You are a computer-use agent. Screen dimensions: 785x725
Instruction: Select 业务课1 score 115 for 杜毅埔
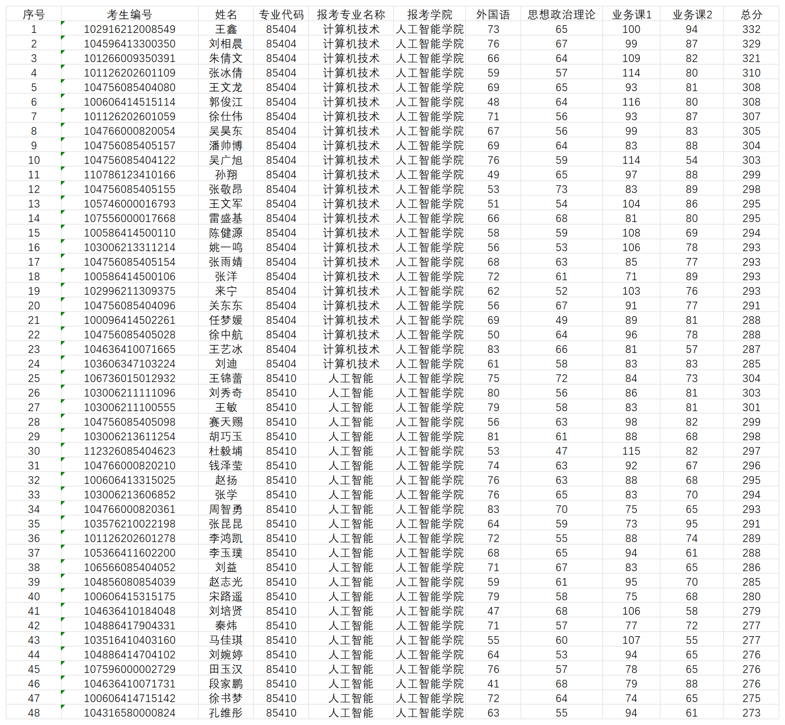[631, 451]
